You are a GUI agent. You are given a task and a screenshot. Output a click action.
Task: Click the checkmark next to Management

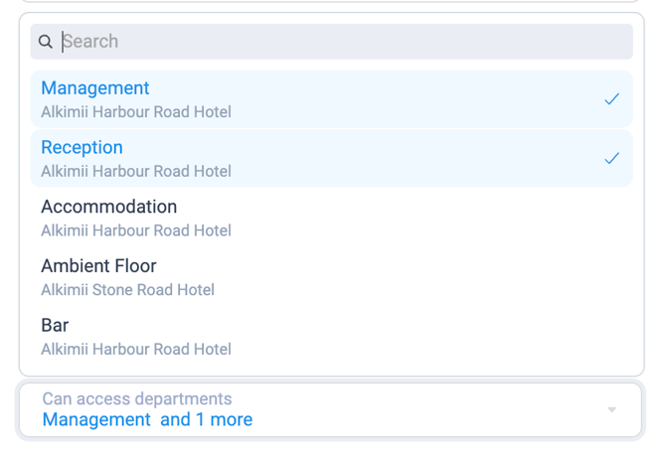[611, 99]
